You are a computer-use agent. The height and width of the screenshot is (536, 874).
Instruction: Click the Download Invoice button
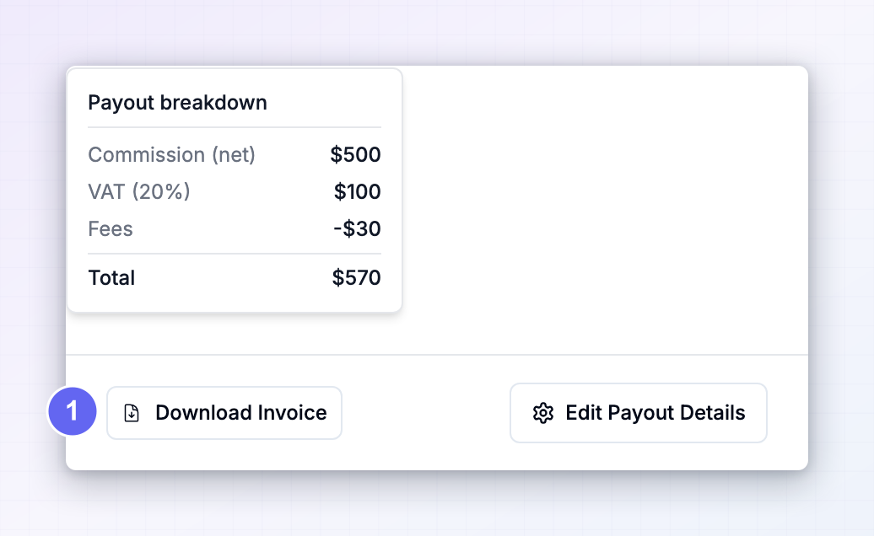click(224, 413)
